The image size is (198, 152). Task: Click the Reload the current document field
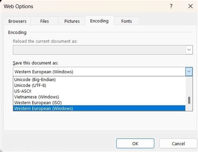click(99, 50)
